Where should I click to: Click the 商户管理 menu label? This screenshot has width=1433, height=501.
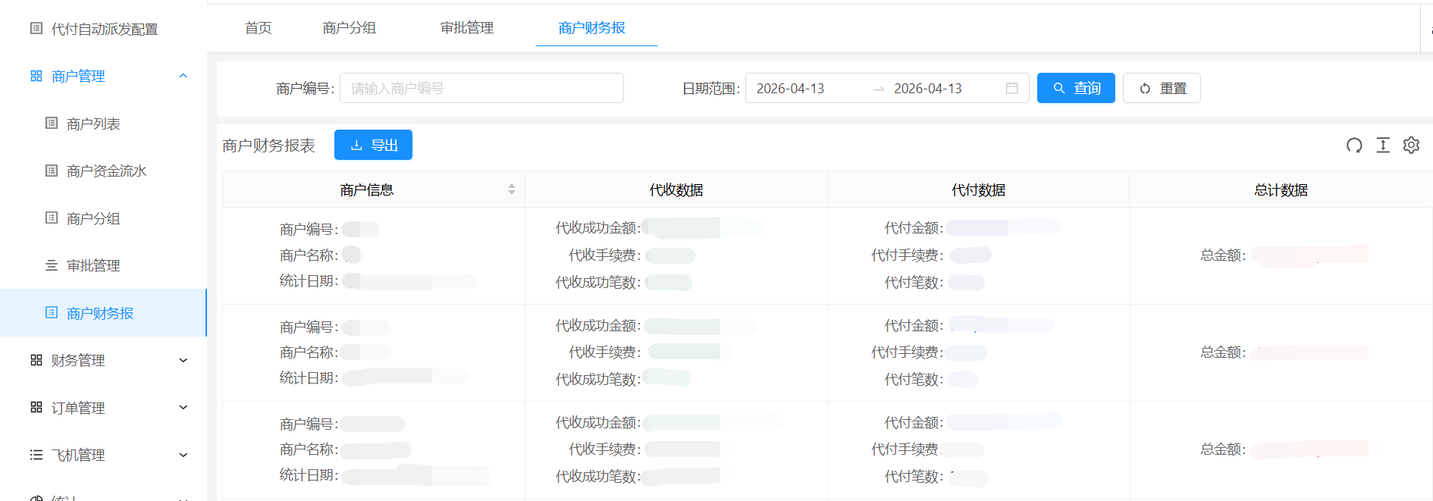coord(78,76)
